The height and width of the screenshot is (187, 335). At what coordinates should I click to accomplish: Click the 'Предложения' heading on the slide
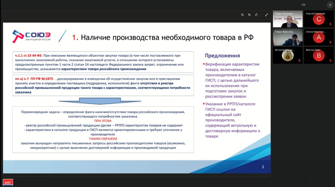tap(222, 56)
